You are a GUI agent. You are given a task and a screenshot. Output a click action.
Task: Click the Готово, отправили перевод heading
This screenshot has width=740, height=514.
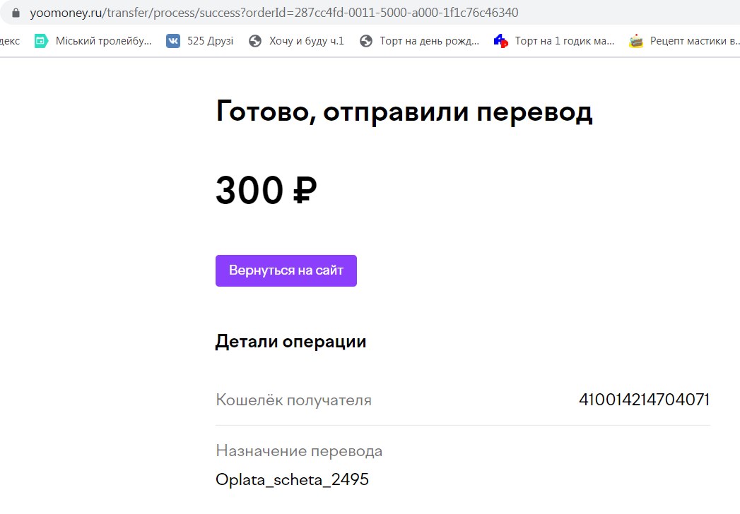click(404, 112)
